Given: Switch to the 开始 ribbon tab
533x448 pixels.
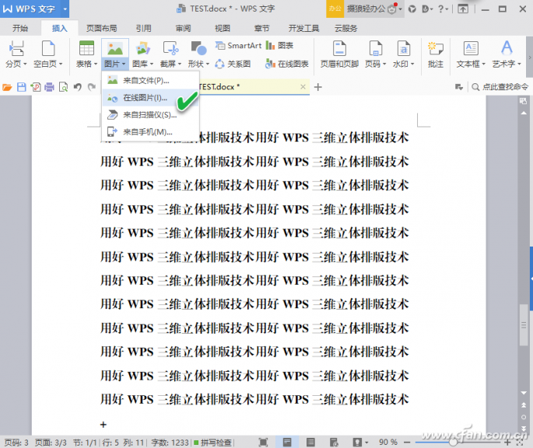Looking at the screenshot, I should click(20, 28).
